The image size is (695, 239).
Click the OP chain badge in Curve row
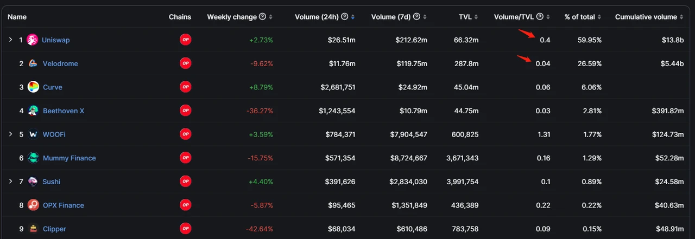coord(185,87)
